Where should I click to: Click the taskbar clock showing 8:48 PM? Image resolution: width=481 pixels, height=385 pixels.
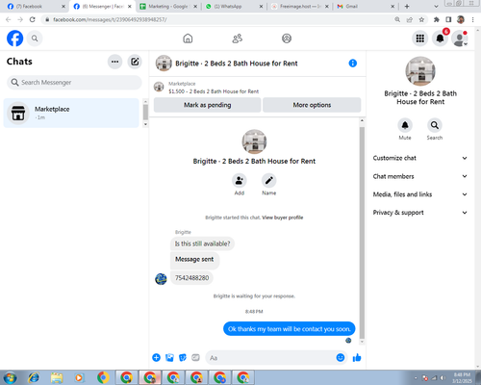pos(462,377)
